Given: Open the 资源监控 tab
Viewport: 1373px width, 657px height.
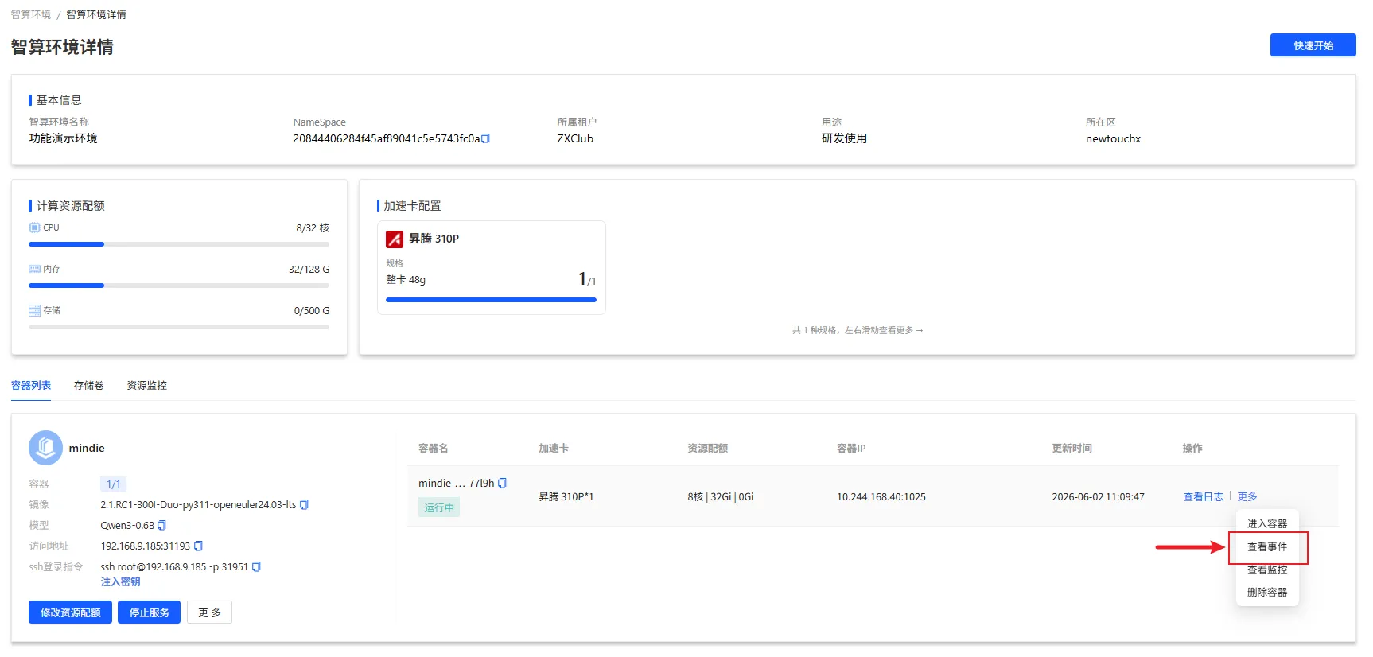Looking at the screenshot, I should pyautogui.click(x=147, y=385).
